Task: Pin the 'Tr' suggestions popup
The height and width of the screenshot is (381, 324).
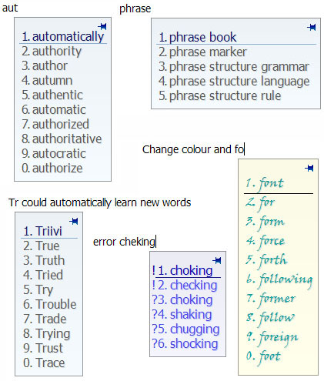Action: 74,221
